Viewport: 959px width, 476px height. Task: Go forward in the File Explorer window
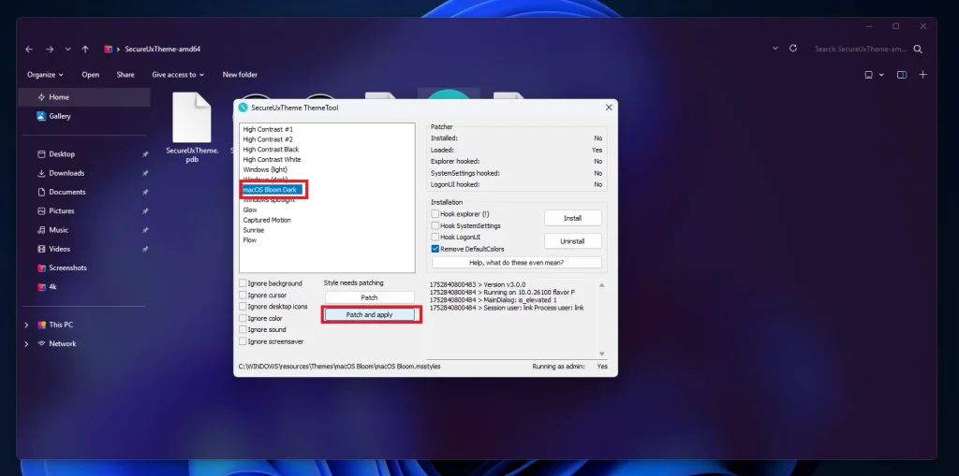[50, 49]
